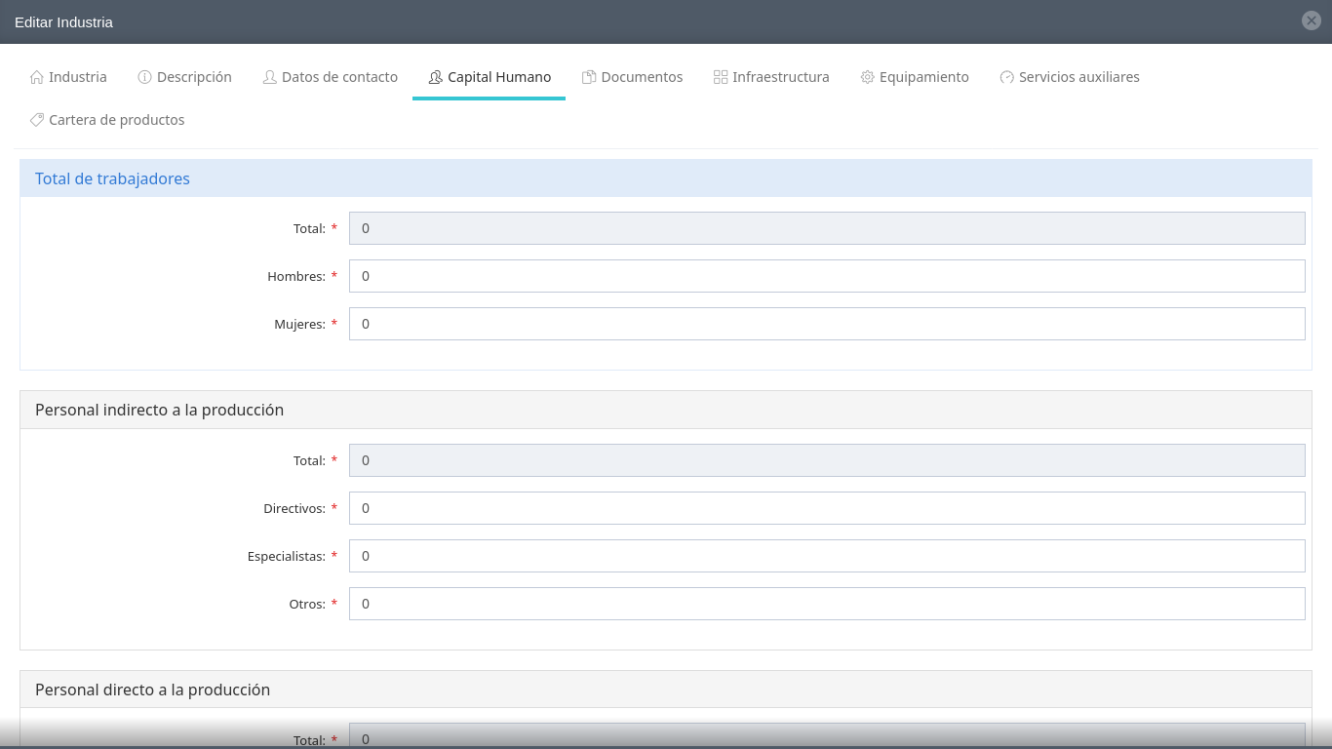Image resolution: width=1332 pixels, height=749 pixels.
Task: Open the Documentos tab
Action: pos(641,77)
